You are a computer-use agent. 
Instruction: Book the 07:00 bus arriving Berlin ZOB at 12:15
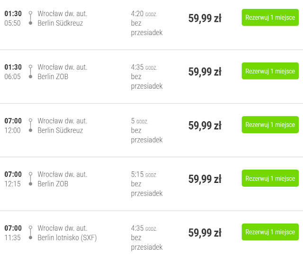(x=270, y=178)
